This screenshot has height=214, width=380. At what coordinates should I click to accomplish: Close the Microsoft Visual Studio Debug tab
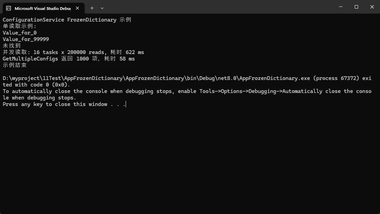(x=78, y=8)
